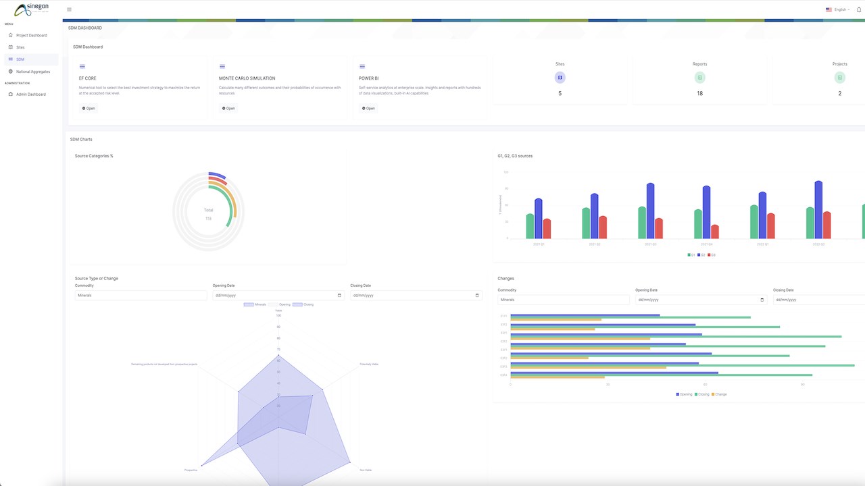Open Sites in the sidebar menu
The height and width of the screenshot is (486, 865).
point(20,47)
